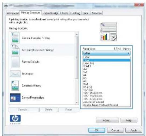The width and height of the screenshot is (146, 136).
Task: Select B5 (JIS) paper size
Action: [106, 87]
